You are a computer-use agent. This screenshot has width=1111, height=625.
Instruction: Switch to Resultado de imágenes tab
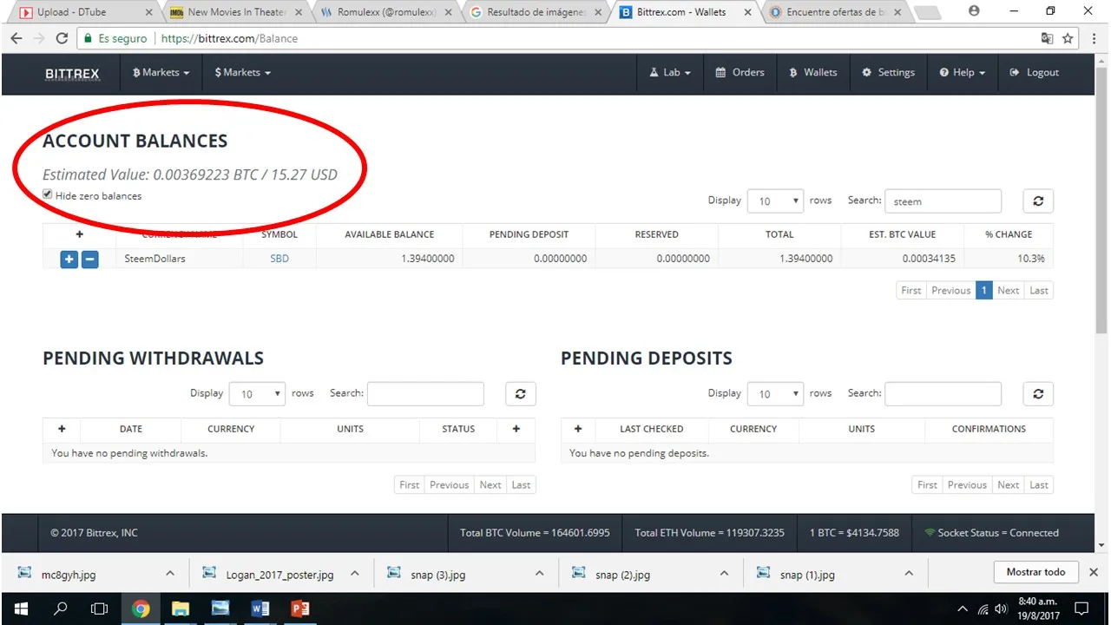(x=535, y=12)
